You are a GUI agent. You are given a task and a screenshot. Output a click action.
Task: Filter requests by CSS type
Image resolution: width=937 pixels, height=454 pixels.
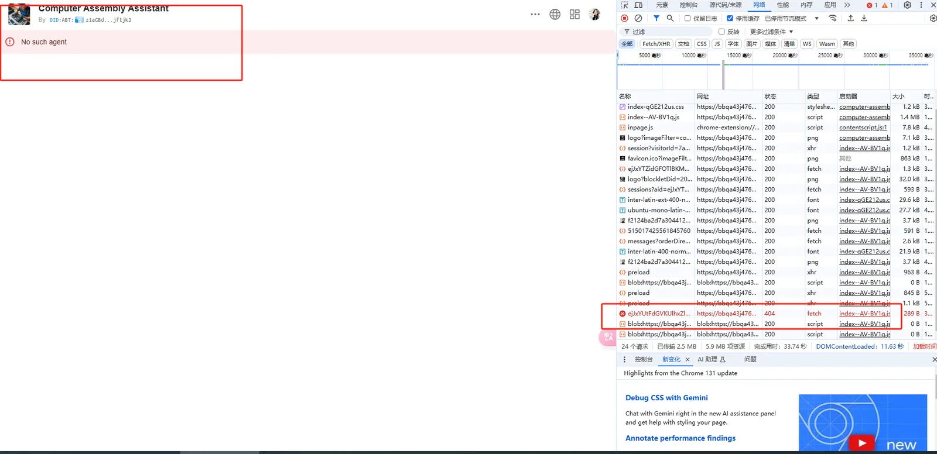pyautogui.click(x=702, y=44)
